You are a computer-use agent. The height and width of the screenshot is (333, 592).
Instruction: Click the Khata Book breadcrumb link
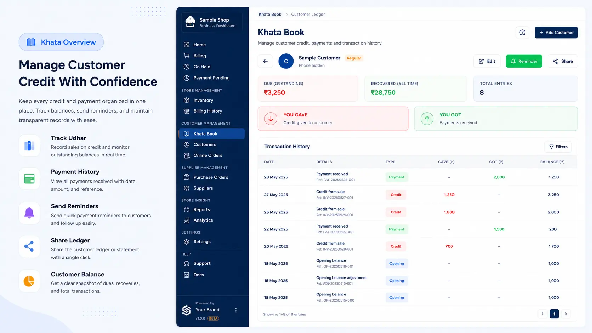270,15
